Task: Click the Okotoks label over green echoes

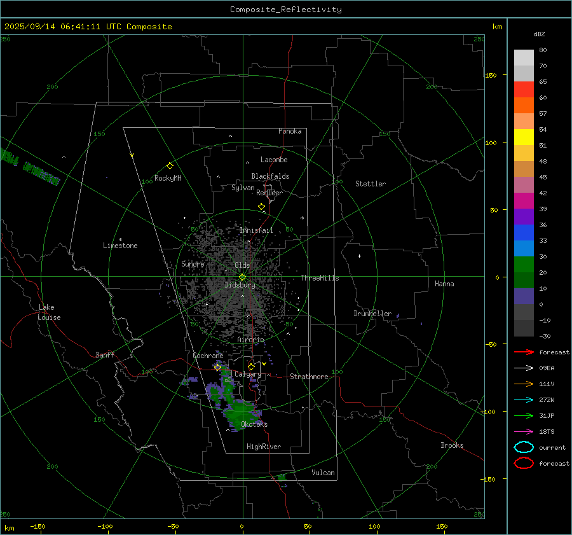Action: tap(254, 424)
